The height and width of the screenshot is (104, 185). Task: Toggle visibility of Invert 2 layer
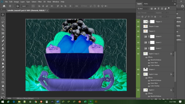click(138, 48)
